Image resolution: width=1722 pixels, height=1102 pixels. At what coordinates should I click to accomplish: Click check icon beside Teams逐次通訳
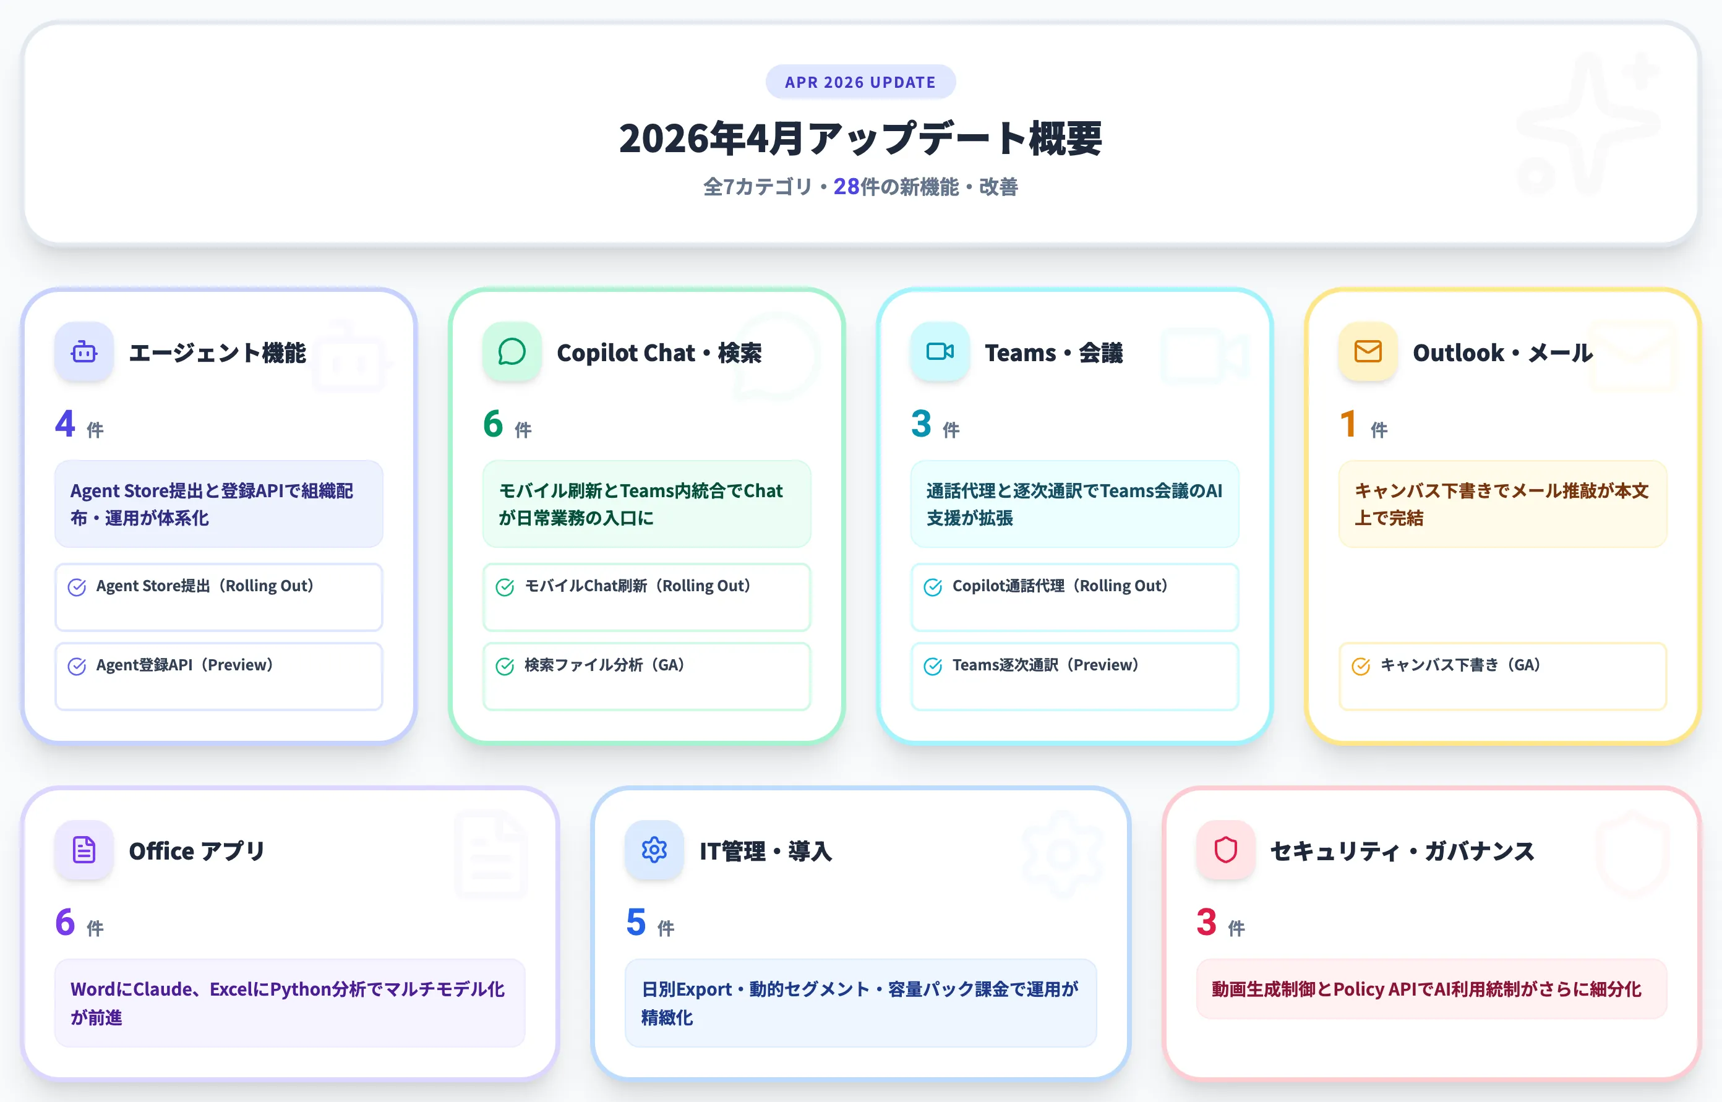[x=933, y=666]
